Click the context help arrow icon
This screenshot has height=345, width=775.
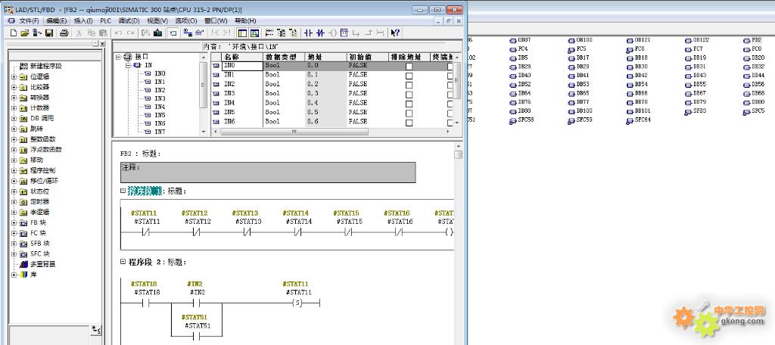(x=395, y=33)
